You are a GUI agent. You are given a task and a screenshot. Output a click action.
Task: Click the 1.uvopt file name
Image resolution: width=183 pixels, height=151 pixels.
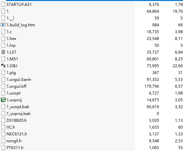[x=14, y=93]
